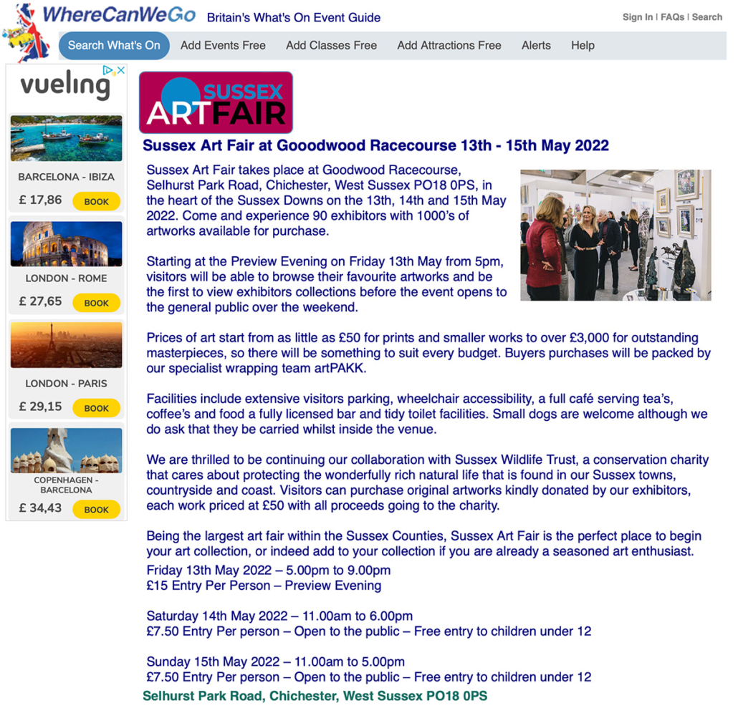
Task: Open the Help menu item
Action: pos(583,46)
